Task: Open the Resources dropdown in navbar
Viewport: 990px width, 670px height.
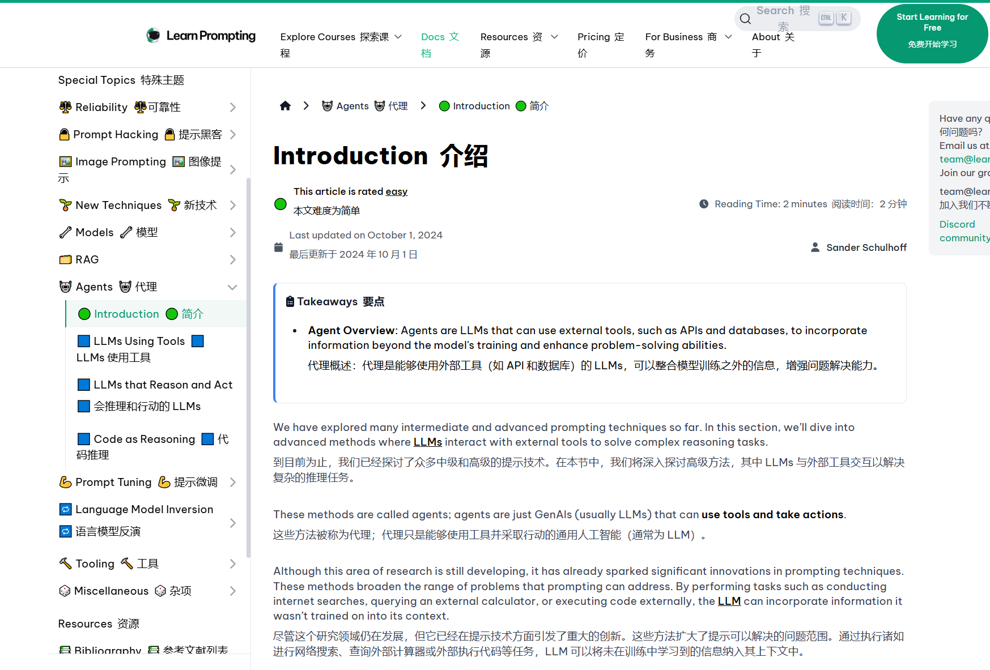Action: 519,44
